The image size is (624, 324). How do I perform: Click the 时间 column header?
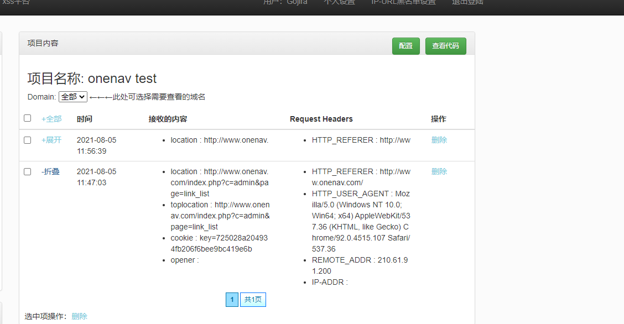click(x=85, y=119)
